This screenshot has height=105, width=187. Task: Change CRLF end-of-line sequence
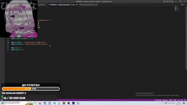175,100
